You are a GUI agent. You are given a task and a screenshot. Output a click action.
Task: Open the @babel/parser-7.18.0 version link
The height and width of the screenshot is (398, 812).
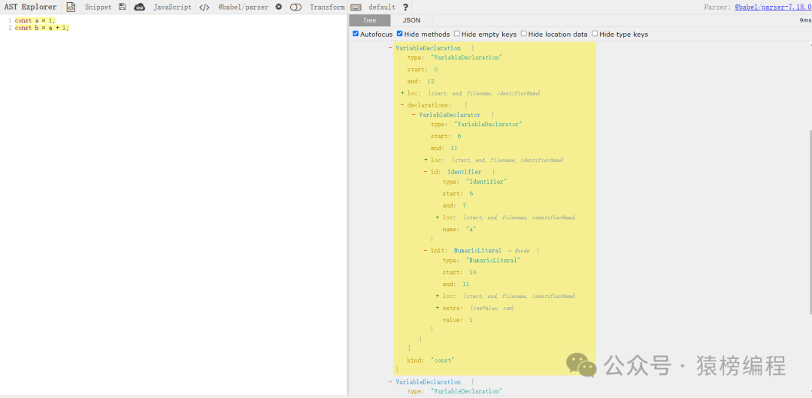[773, 8]
